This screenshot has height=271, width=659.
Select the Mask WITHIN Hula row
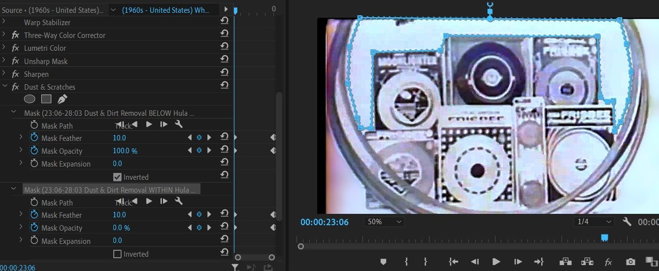111,190
